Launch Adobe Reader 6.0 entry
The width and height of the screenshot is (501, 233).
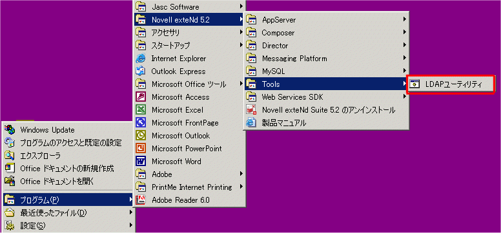[x=189, y=200]
